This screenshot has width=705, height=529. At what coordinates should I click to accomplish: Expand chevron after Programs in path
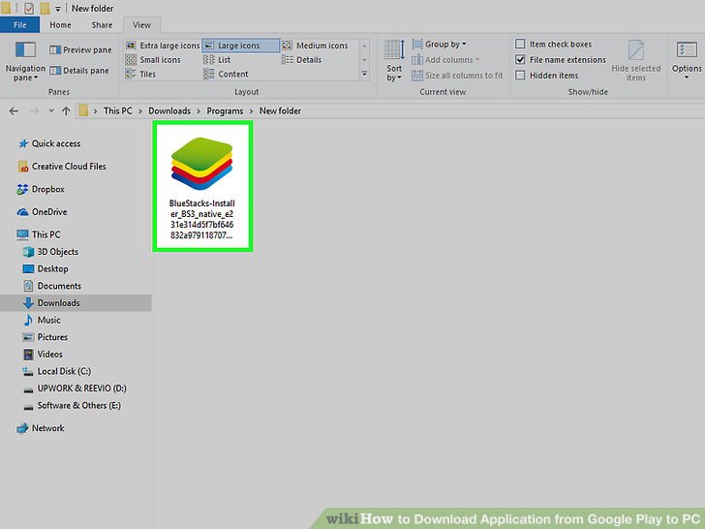pos(252,111)
